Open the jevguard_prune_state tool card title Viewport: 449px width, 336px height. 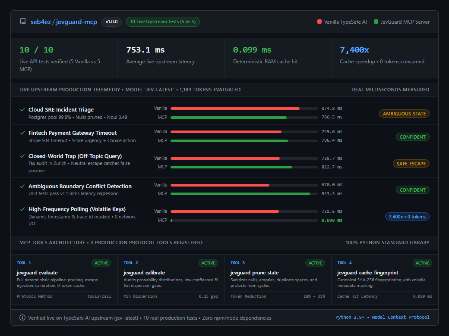click(x=255, y=273)
